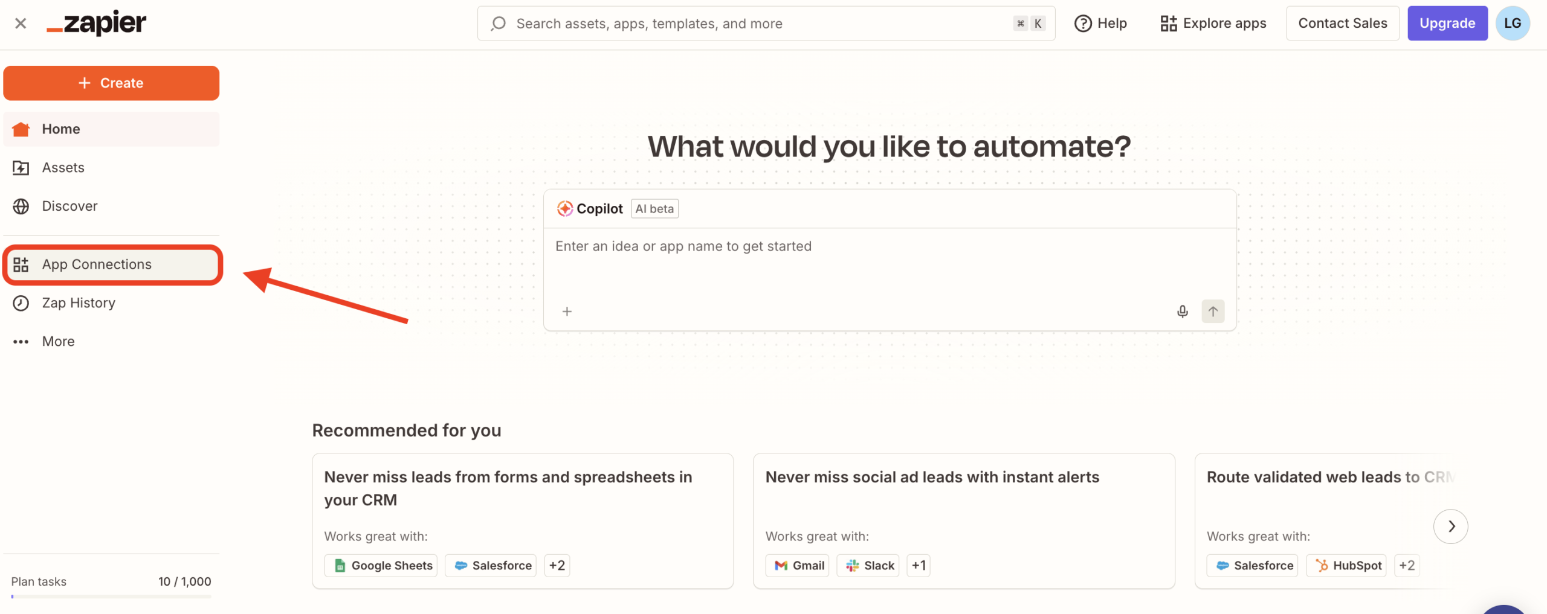Go to Zap History

[79, 303]
